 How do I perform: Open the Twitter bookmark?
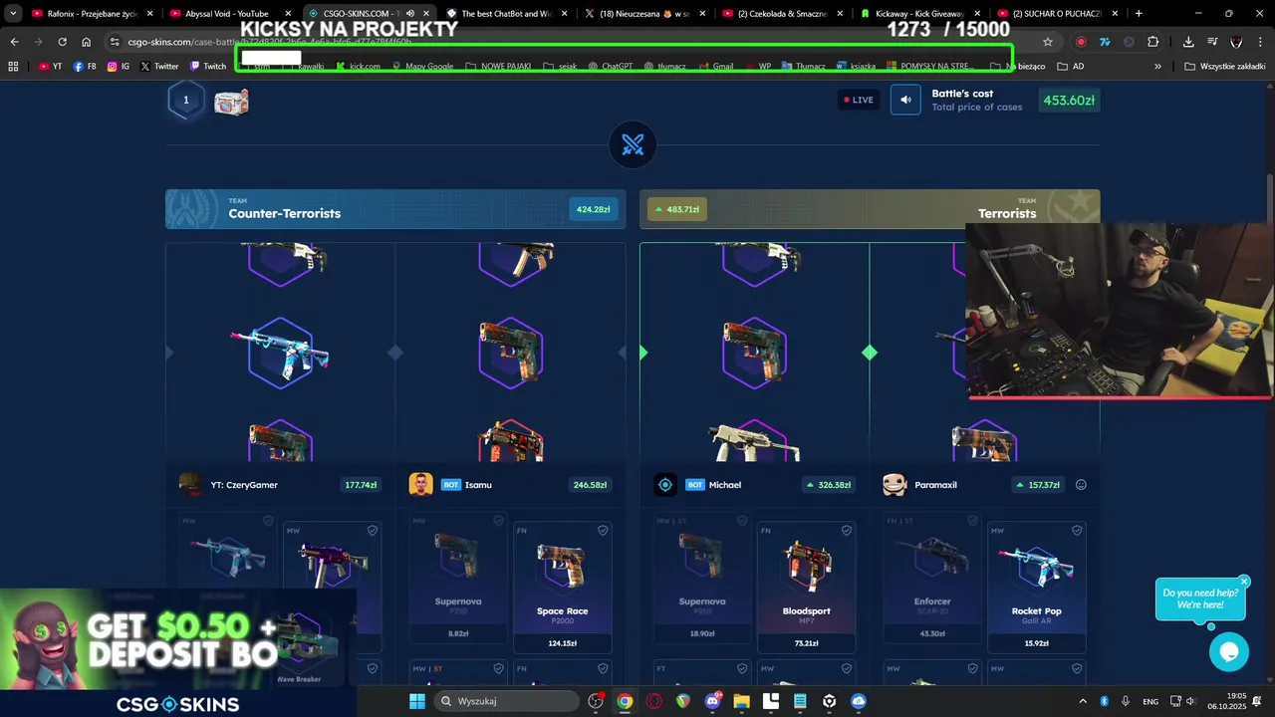coord(159,67)
